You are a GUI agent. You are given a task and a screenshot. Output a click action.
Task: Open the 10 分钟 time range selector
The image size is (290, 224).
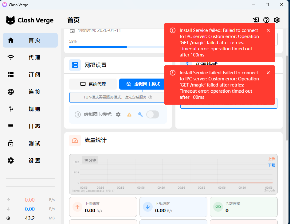tap(90, 160)
